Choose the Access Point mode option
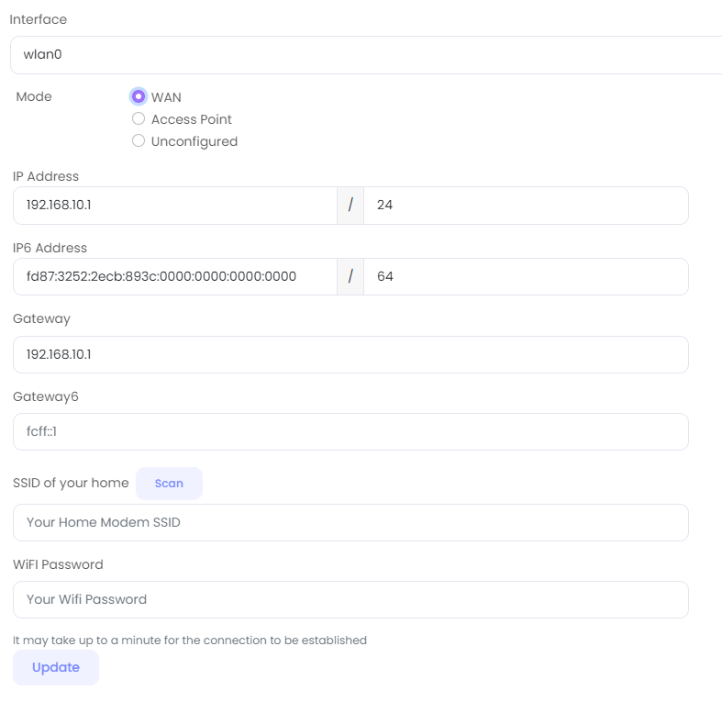 (x=139, y=119)
